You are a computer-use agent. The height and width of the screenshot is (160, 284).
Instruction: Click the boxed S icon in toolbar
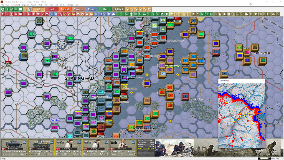12,14
